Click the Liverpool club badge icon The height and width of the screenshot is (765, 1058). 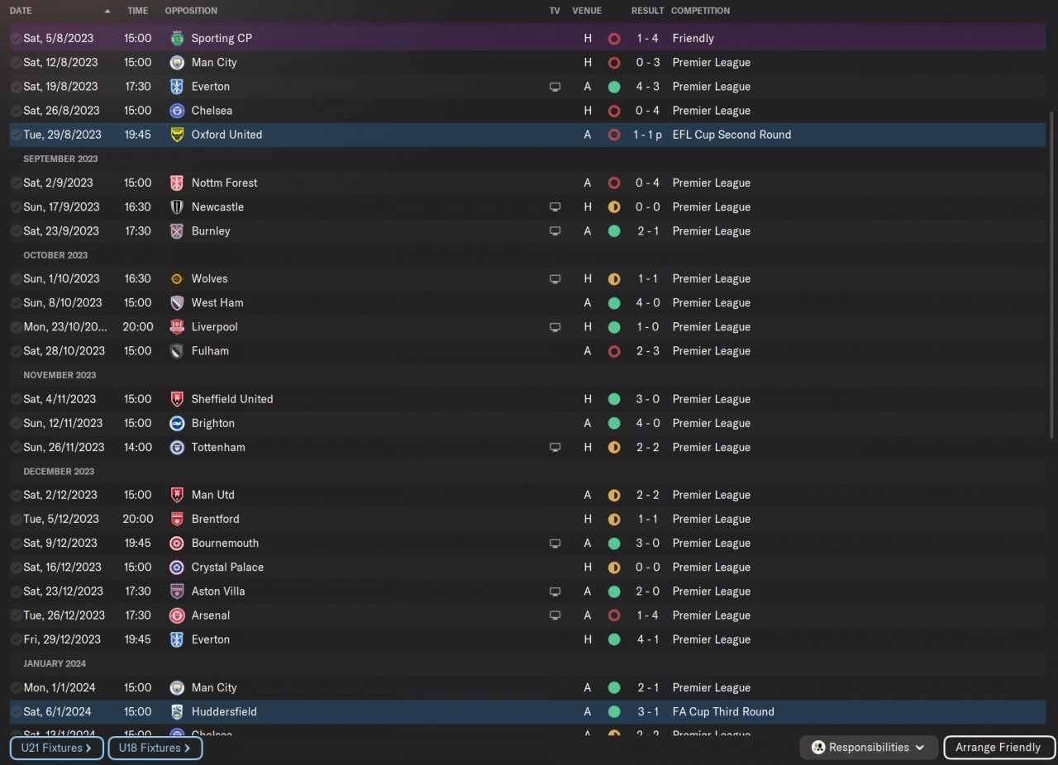click(x=177, y=327)
